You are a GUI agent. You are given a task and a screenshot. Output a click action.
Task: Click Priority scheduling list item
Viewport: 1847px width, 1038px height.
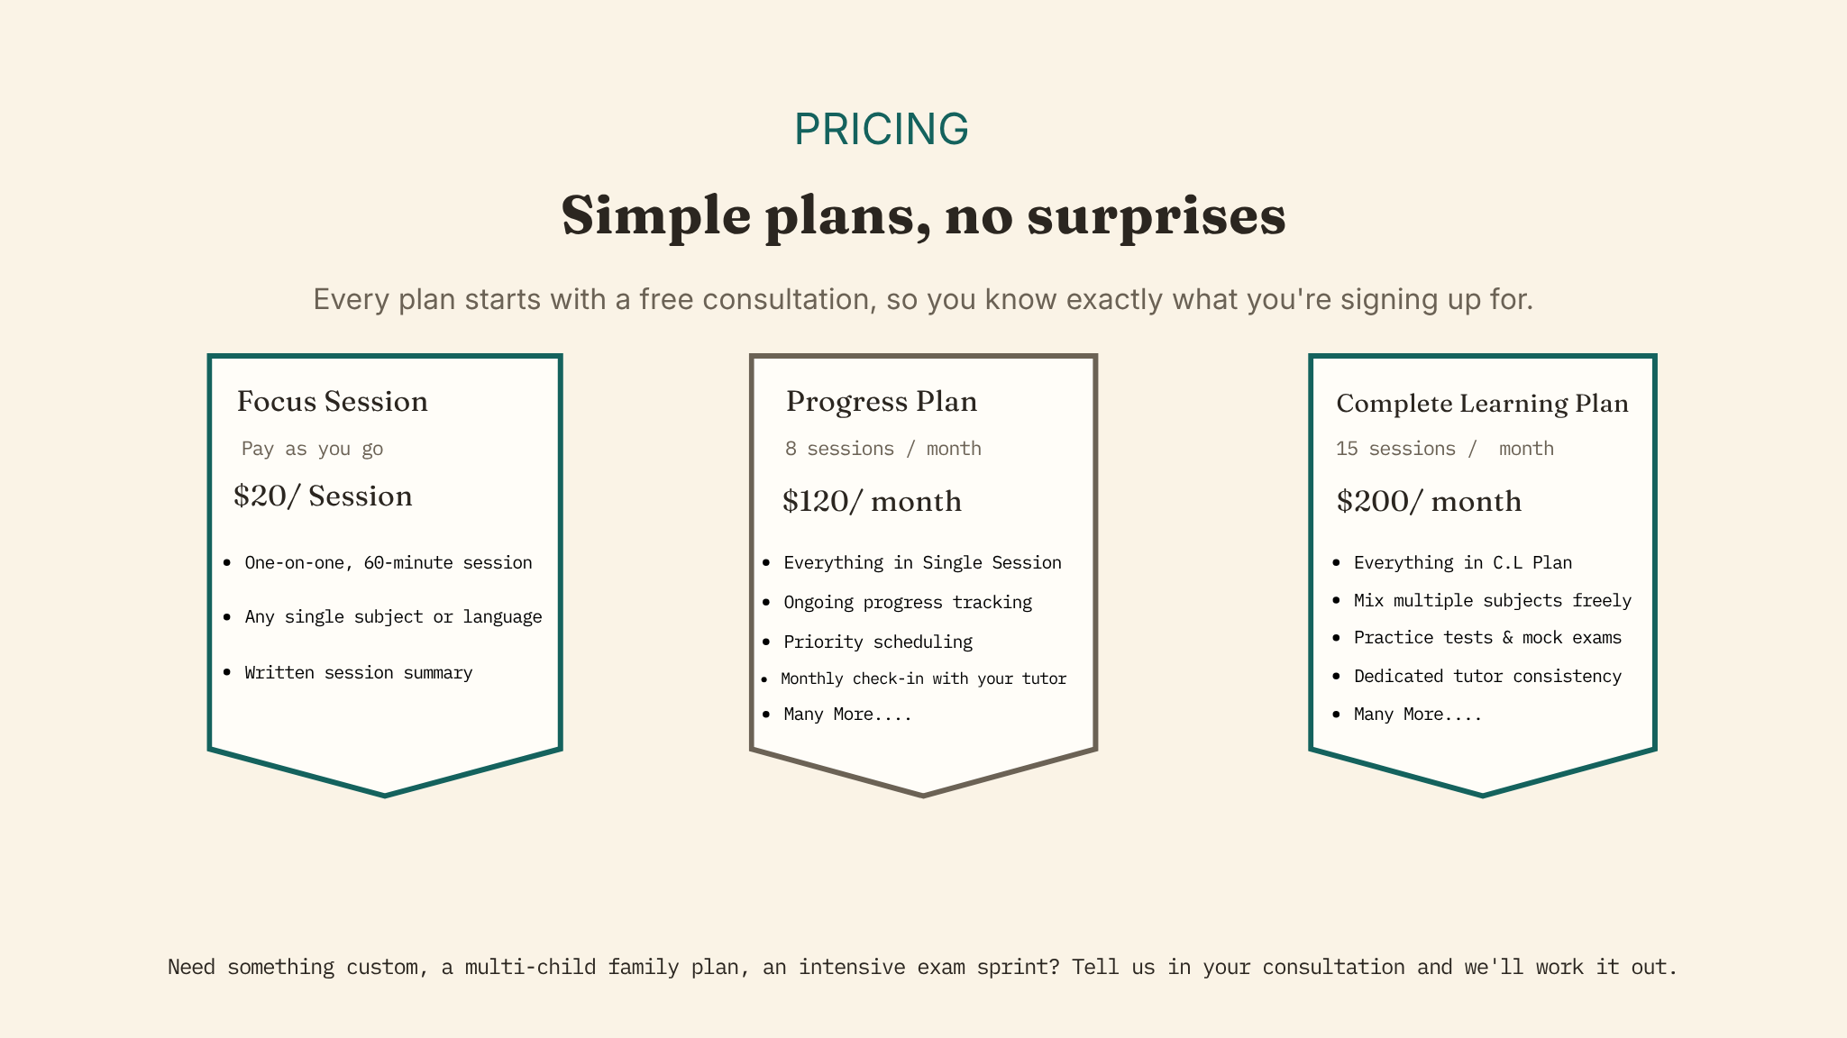point(878,642)
